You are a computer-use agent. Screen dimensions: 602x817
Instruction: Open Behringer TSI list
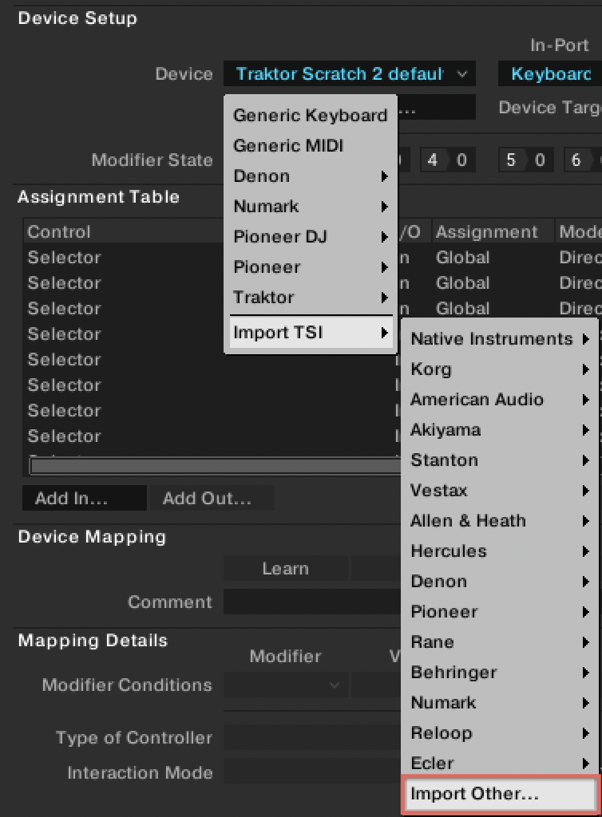[x=500, y=672]
